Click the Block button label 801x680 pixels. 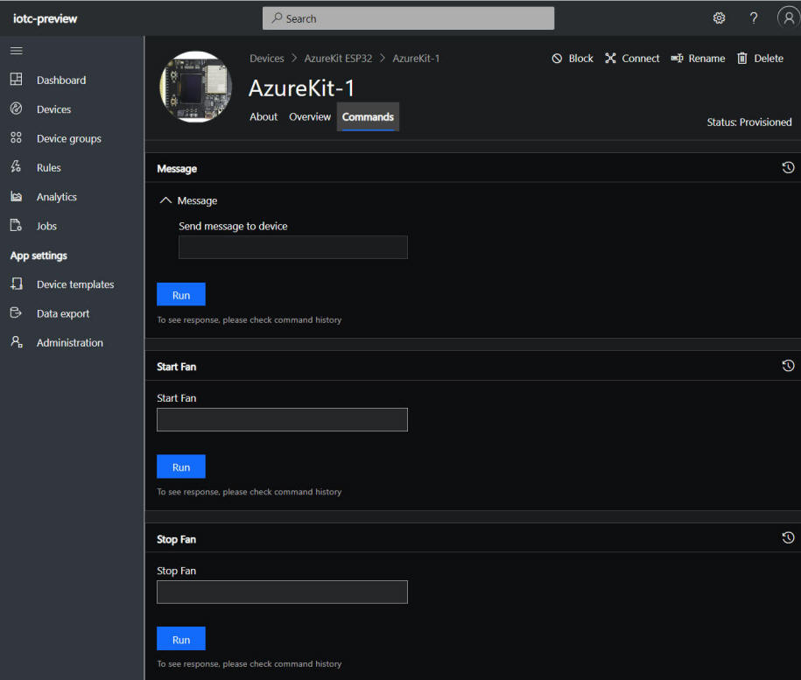click(x=580, y=58)
